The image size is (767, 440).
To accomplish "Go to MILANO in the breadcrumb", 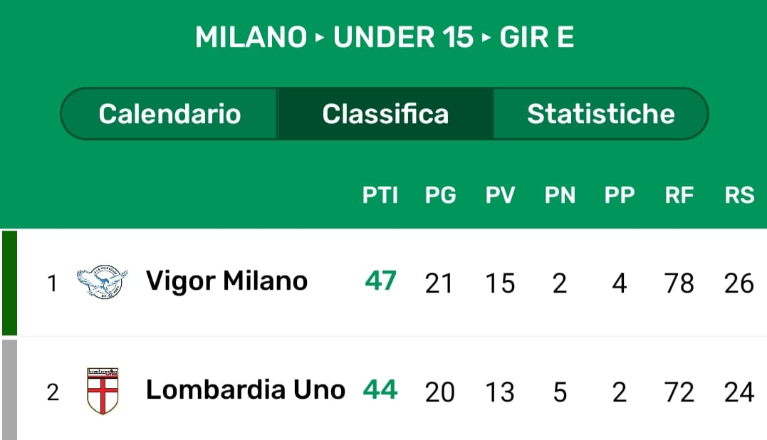I will (251, 38).
